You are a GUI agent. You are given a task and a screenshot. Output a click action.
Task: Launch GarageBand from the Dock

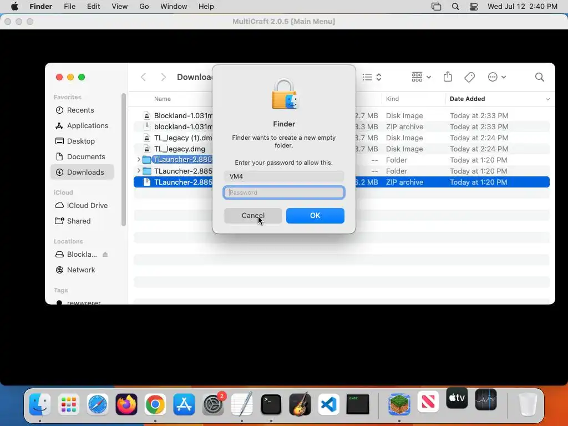coord(300,404)
